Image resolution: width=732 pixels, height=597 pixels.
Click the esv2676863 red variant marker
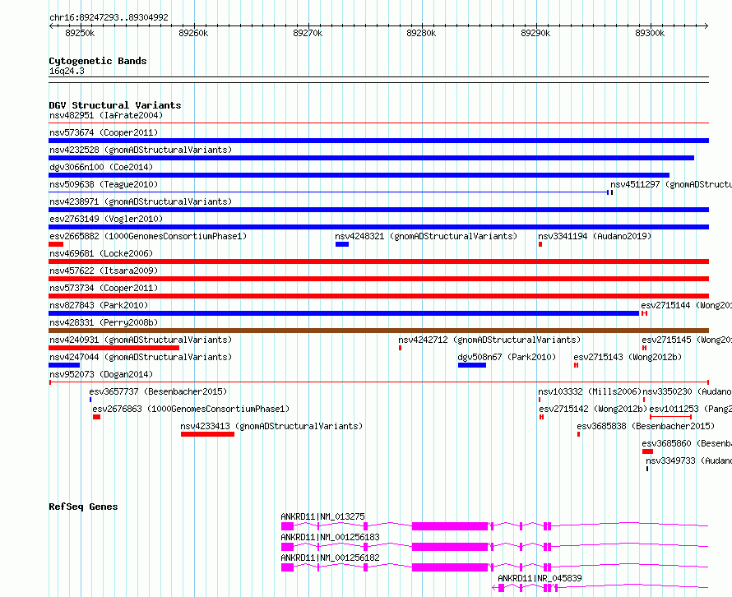coord(96,417)
